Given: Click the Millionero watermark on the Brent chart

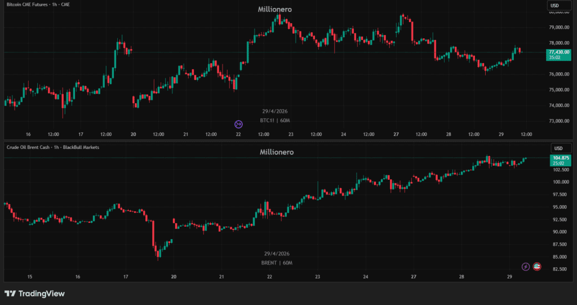Looking at the screenshot, I should 276,152.
